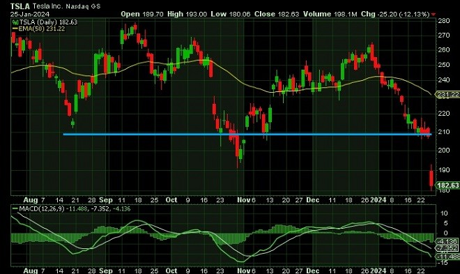Image resolution: width=460 pixels, height=274 pixels.
Task: Click the -15 label on MACD axis
Action: (x=443, y=263)
